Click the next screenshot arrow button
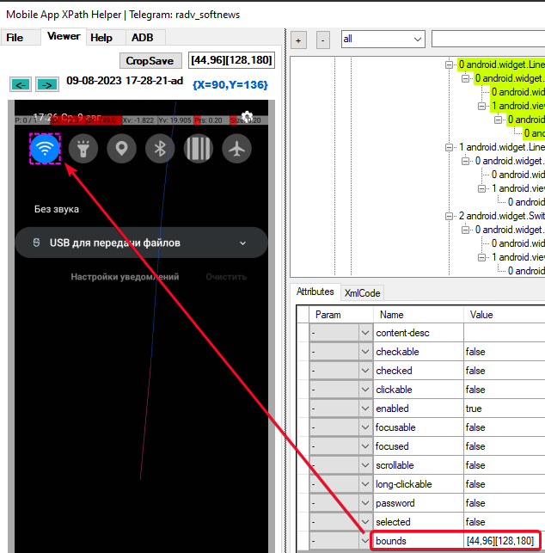 (x=47, y=84)
